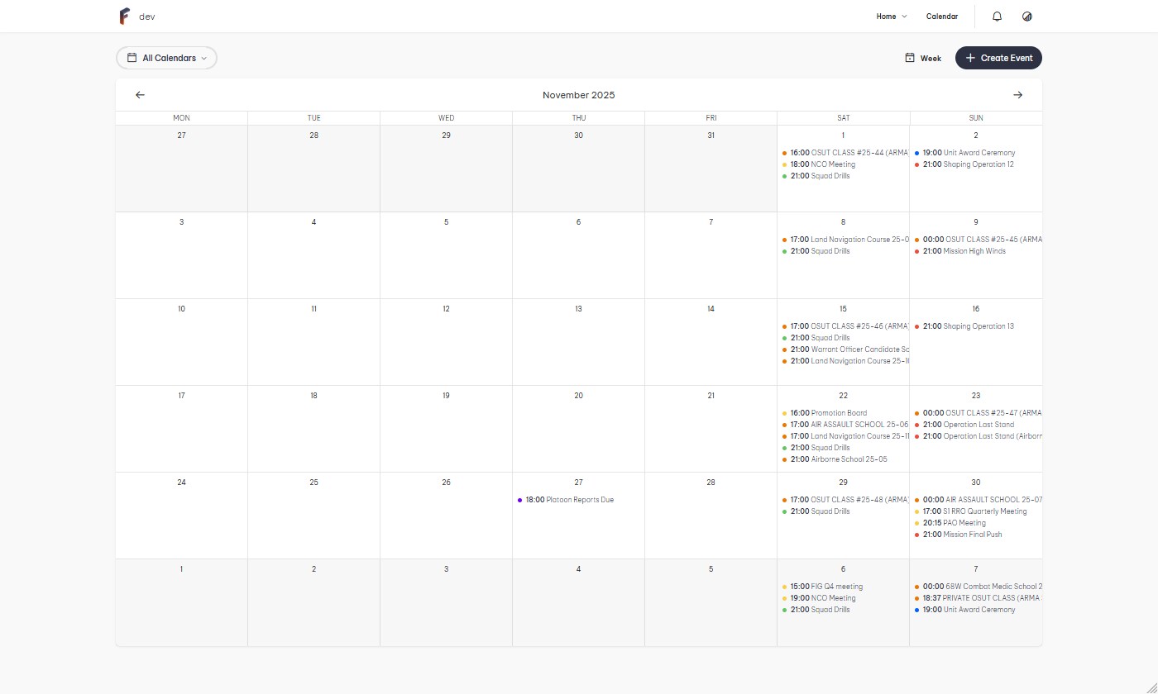This screenshot has height=694, width=1158.
Task: Select the Mission Final Push event
Action: pos(972,535)
